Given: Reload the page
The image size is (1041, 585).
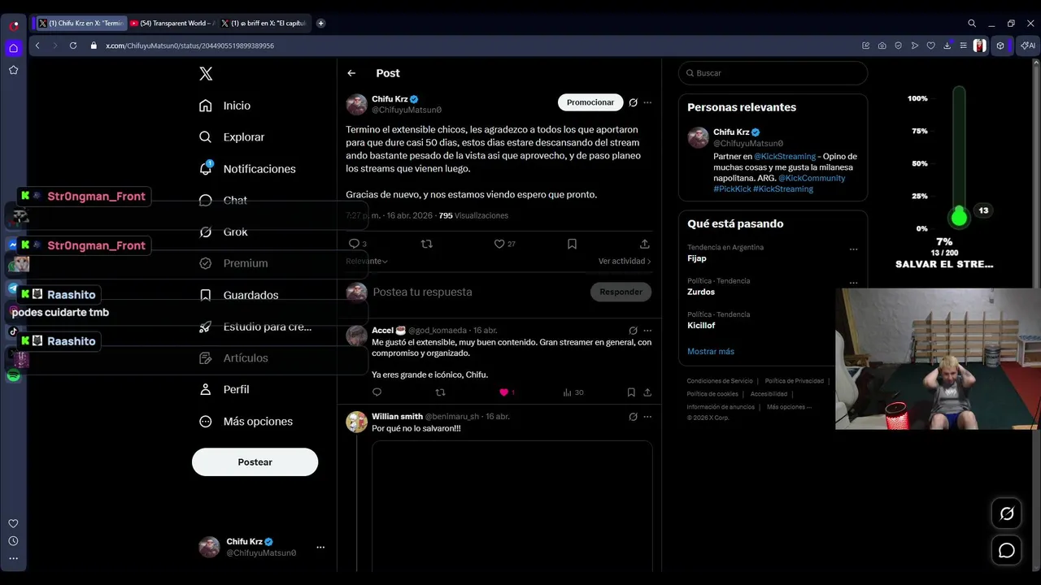Looking at the screenshot, I should tap(72, 45).
